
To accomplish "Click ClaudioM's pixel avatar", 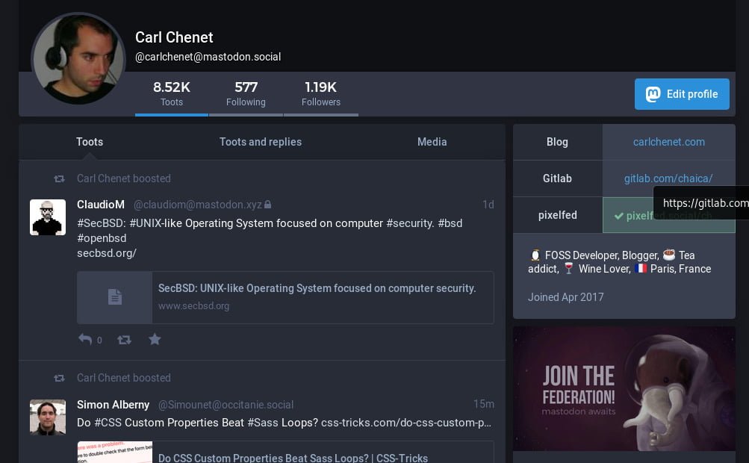I will click(x=48, y=217).
